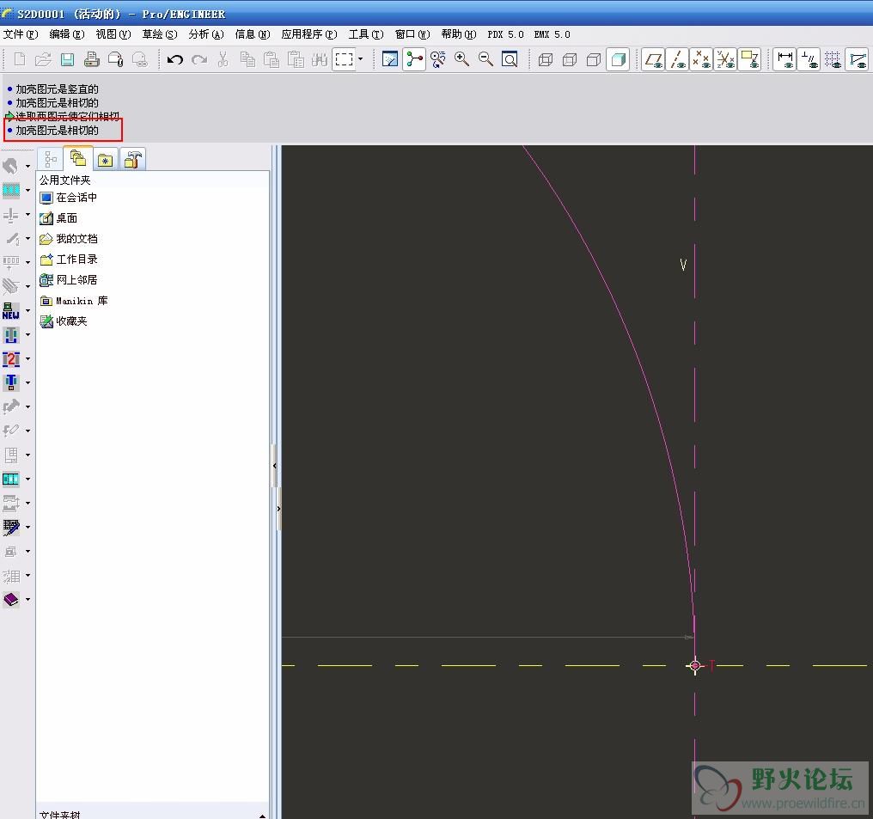
Task: Switch to the Model Tree navigator tab
Action: [50, 160]
